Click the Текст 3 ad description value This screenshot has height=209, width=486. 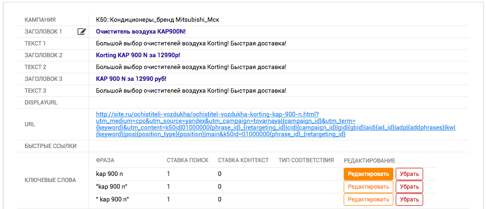coord(191,90)
